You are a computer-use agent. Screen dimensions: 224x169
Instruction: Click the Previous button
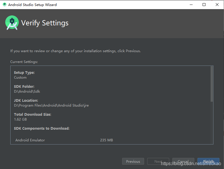133,161
